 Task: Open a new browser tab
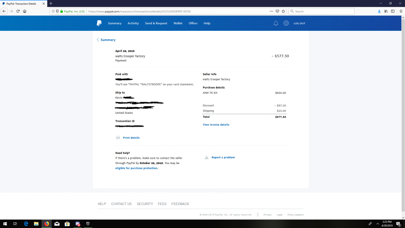click(51, 3)
